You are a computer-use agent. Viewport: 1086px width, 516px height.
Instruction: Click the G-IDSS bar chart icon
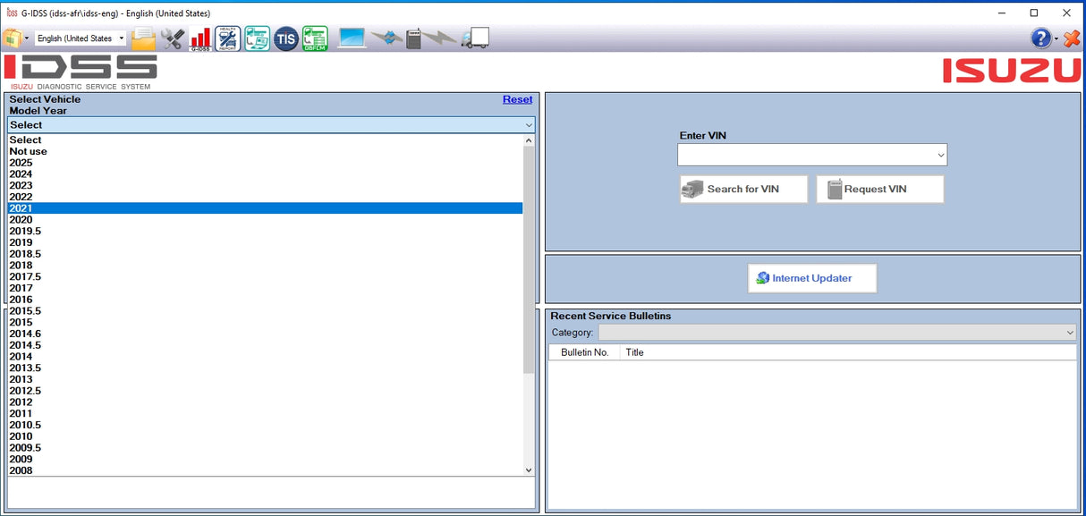[x=200, y=38]
